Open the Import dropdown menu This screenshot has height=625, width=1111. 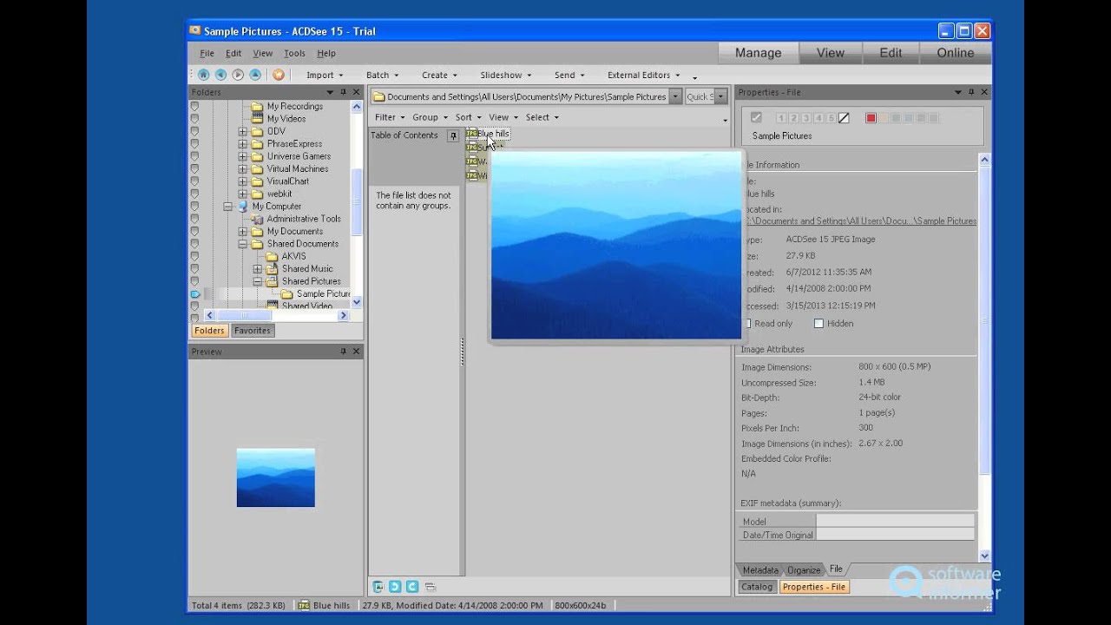point(325,76)
